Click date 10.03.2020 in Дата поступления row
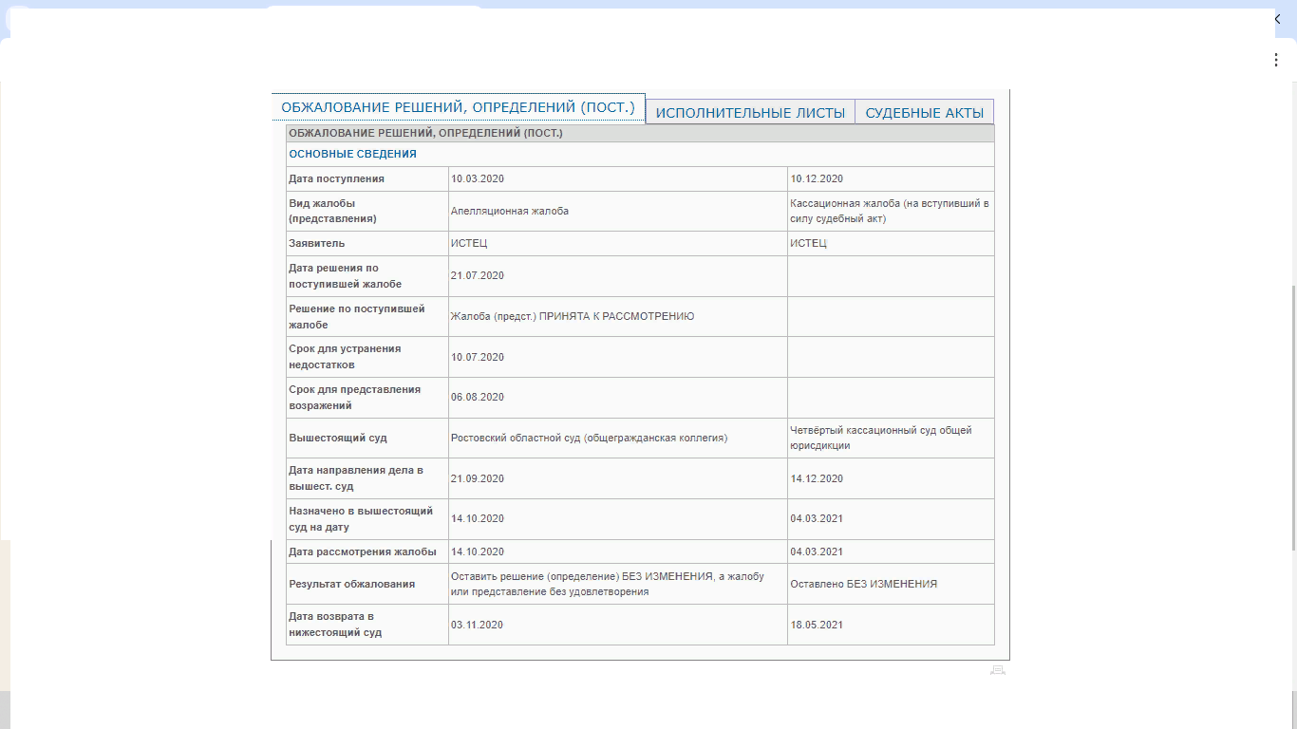1297x729 pixels. click(x=478, y=178)
